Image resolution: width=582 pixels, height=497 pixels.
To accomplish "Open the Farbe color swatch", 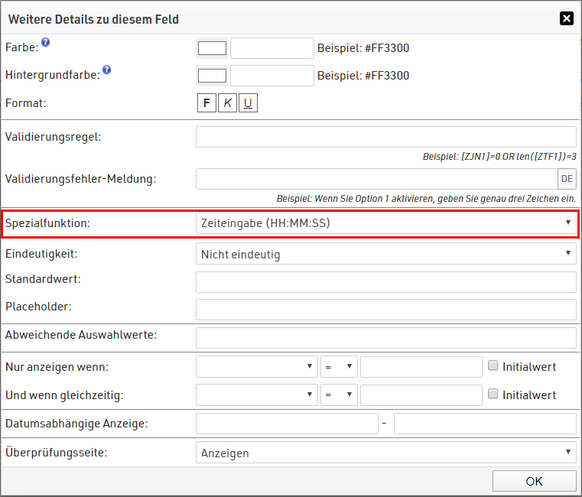I will click(x=212, y=48).
